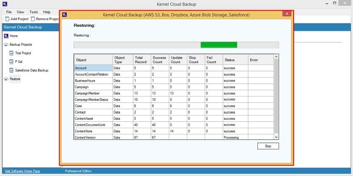Click the Update Count column header

coord(178,60)
